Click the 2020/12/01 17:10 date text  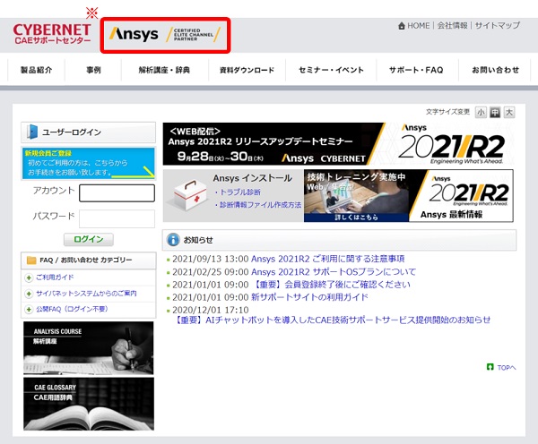pos(211,310)
